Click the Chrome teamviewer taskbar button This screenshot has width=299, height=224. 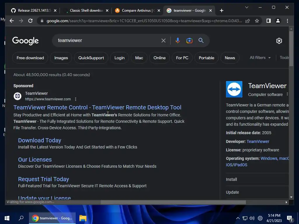(x=52, y=218)
